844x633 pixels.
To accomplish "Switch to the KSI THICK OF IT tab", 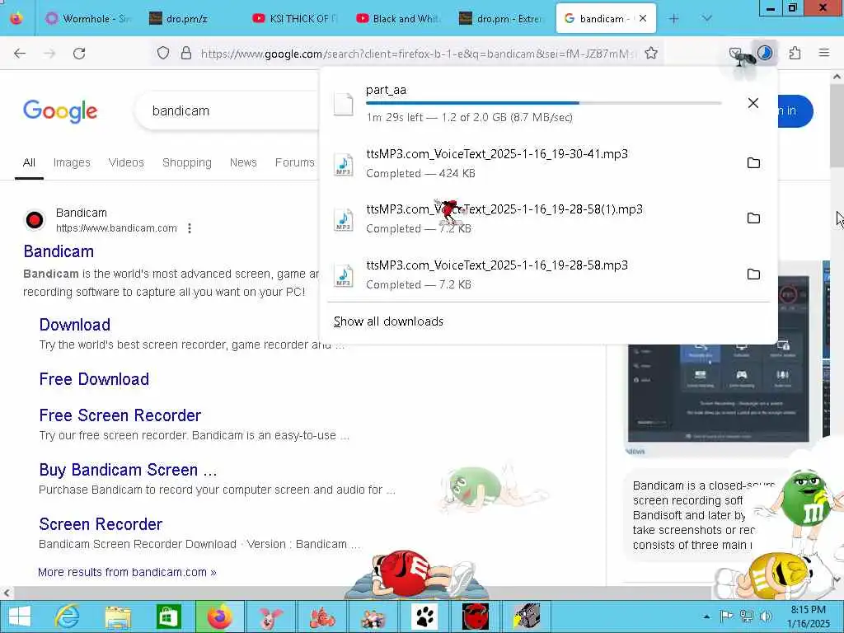I will tap(294, 19).
